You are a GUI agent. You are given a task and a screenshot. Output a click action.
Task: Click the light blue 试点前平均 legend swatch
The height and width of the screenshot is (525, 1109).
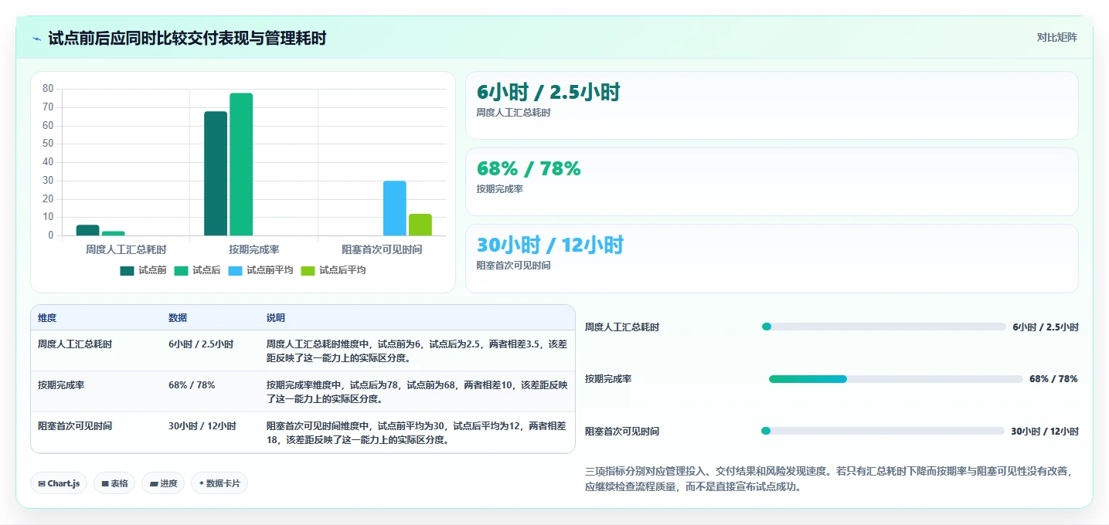click(235, 270)
